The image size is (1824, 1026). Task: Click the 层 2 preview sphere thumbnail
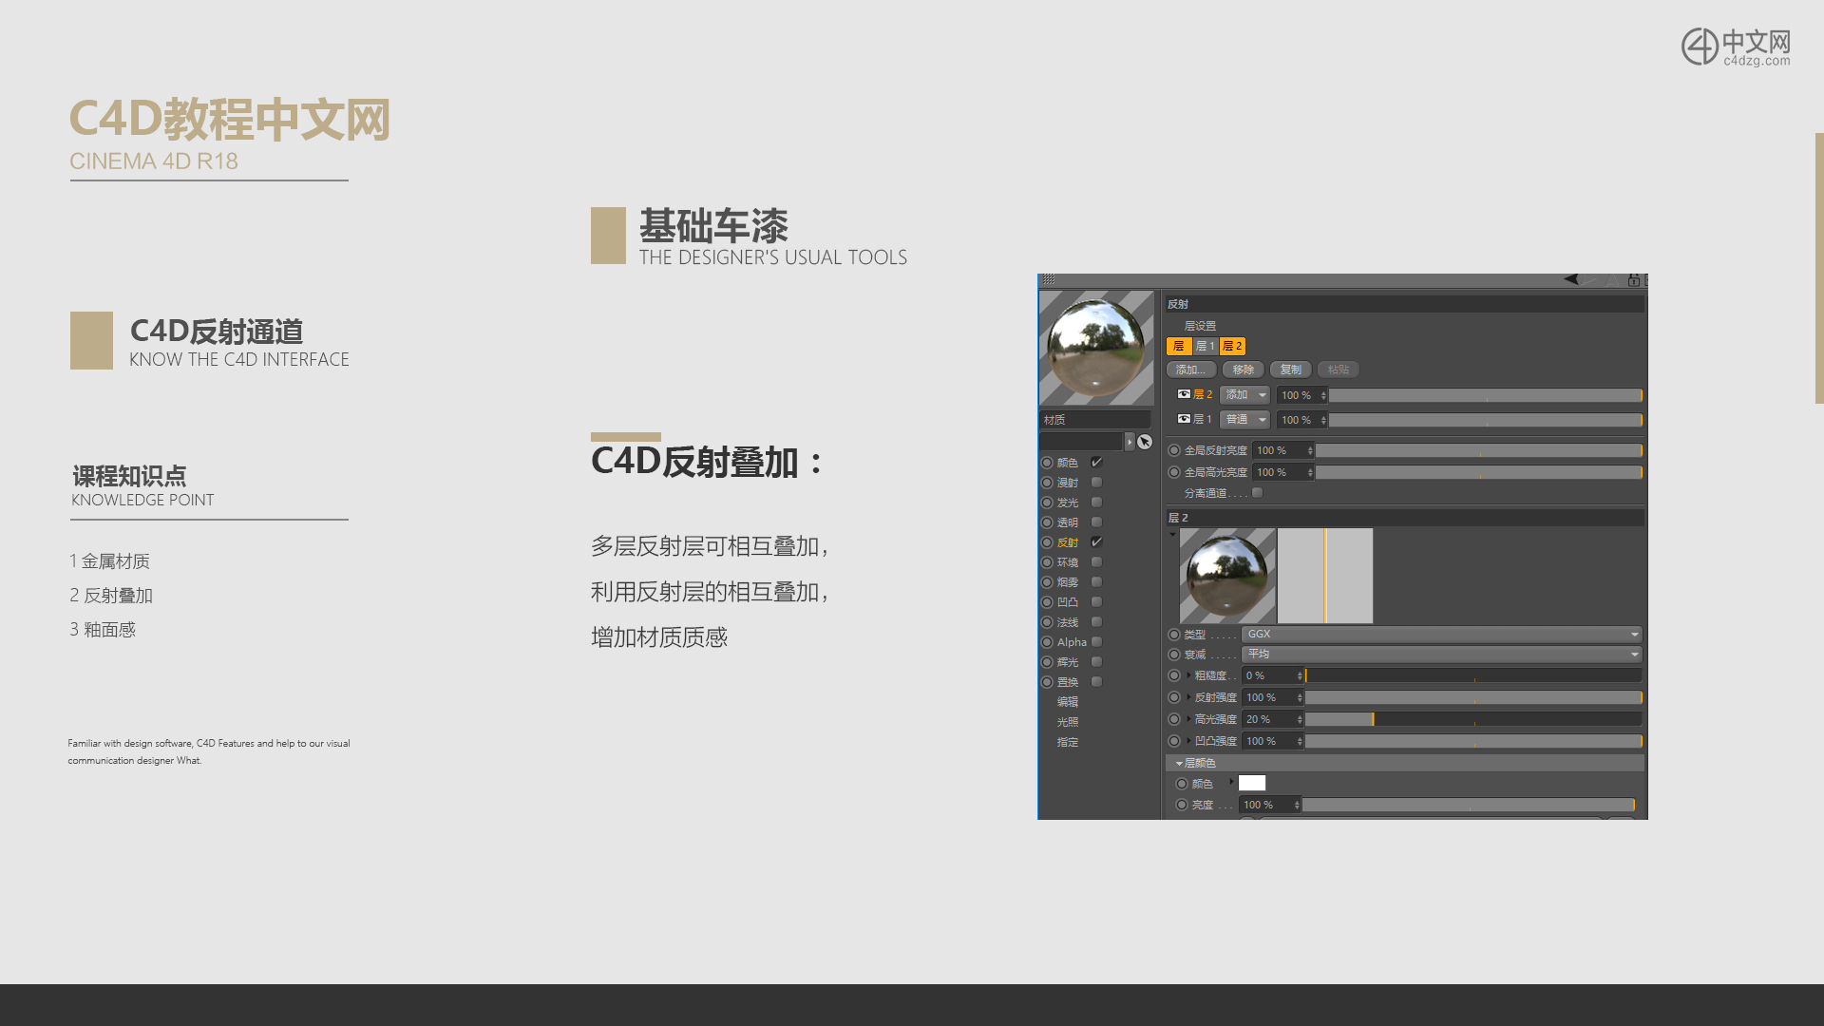[1227, 576]
